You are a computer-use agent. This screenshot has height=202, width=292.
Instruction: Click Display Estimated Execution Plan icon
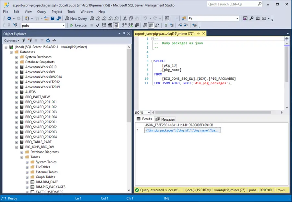point(104,25)
